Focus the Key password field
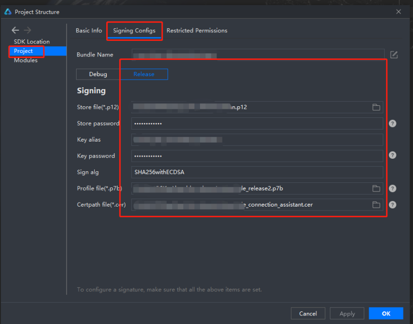Image resolution: width=413 pixels, height=324 pixels. click(x=257, y=156)
